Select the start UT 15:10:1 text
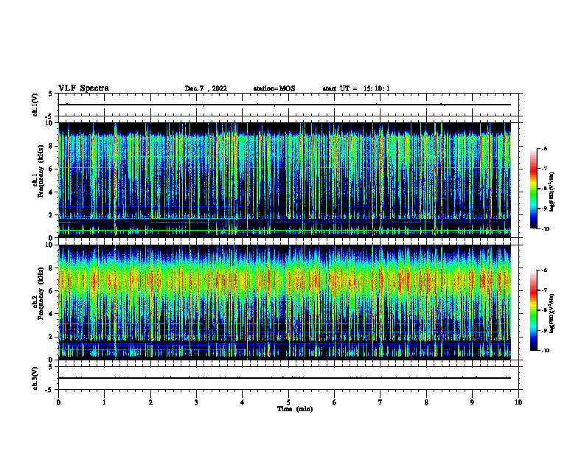 (x=356, y=88)
